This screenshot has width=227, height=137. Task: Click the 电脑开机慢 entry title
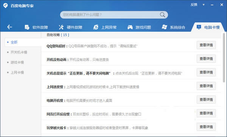pyautogui.click(x=56, y=101)
